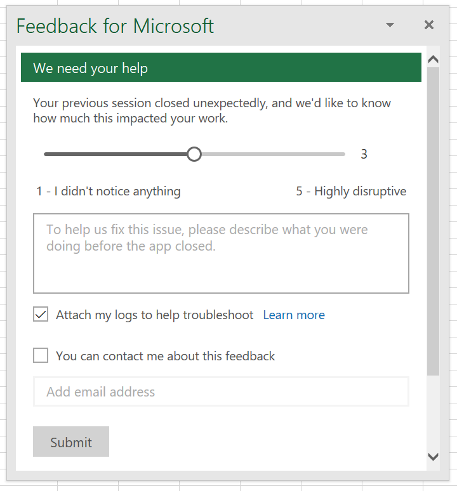Click the Add email address field
Image resolution: width=457 pixels, height=491 pixels.
pyautogui.click(x=221, y=391)
